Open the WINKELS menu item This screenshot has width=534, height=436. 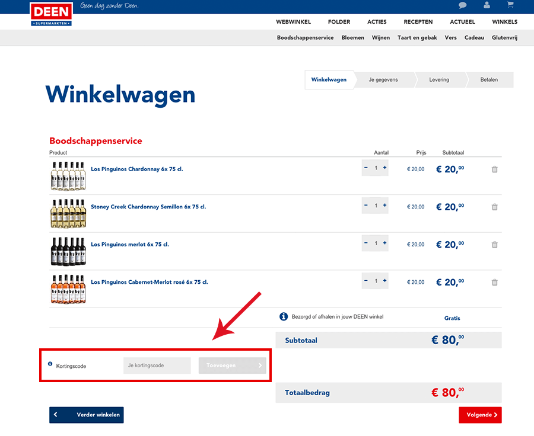tap(505, 22)
